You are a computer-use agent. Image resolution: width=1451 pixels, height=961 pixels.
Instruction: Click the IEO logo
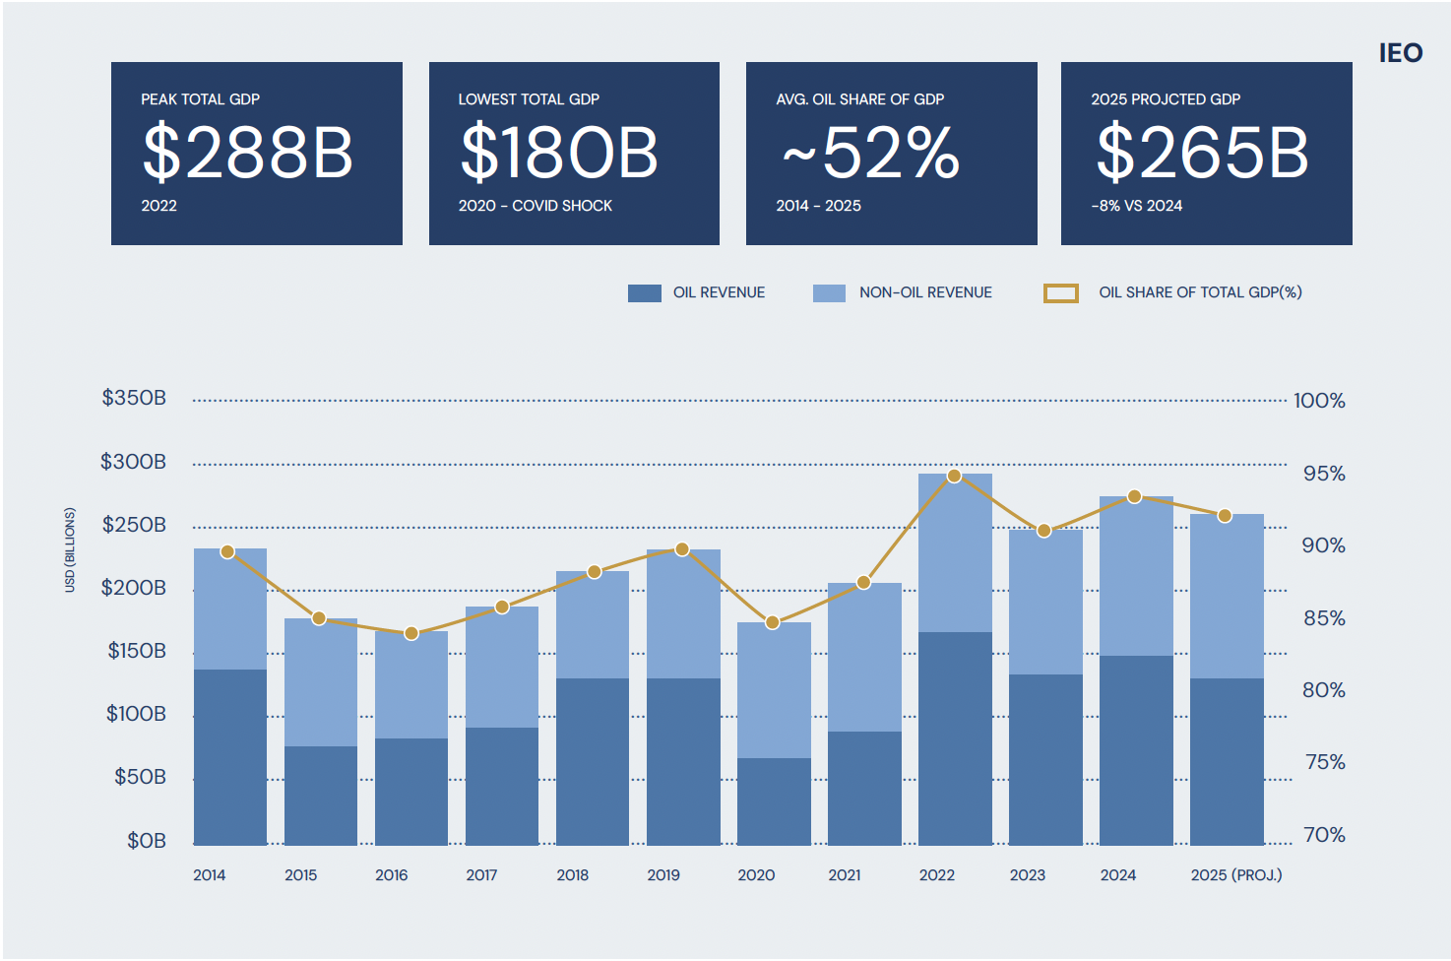1401,53
